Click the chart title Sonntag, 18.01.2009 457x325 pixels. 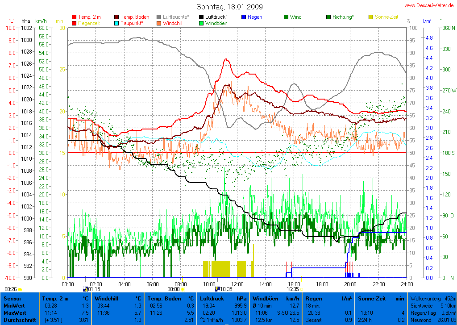(229, 7)
